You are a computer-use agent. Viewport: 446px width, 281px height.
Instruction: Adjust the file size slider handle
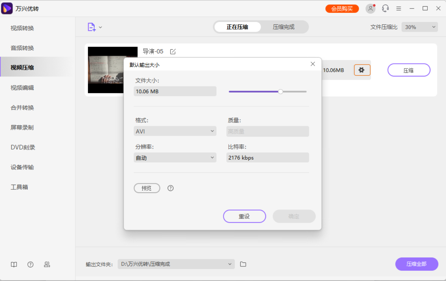(x=280, y=91)
